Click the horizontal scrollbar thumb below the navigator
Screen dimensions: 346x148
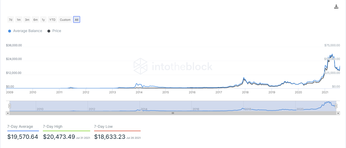(173, 113)
